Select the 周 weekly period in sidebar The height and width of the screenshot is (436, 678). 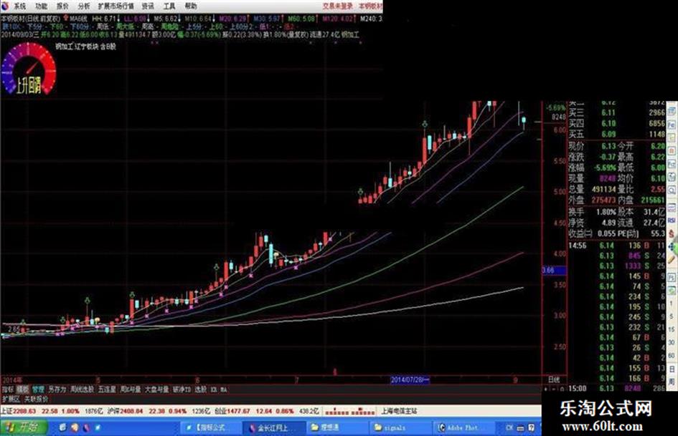(672, 382)
